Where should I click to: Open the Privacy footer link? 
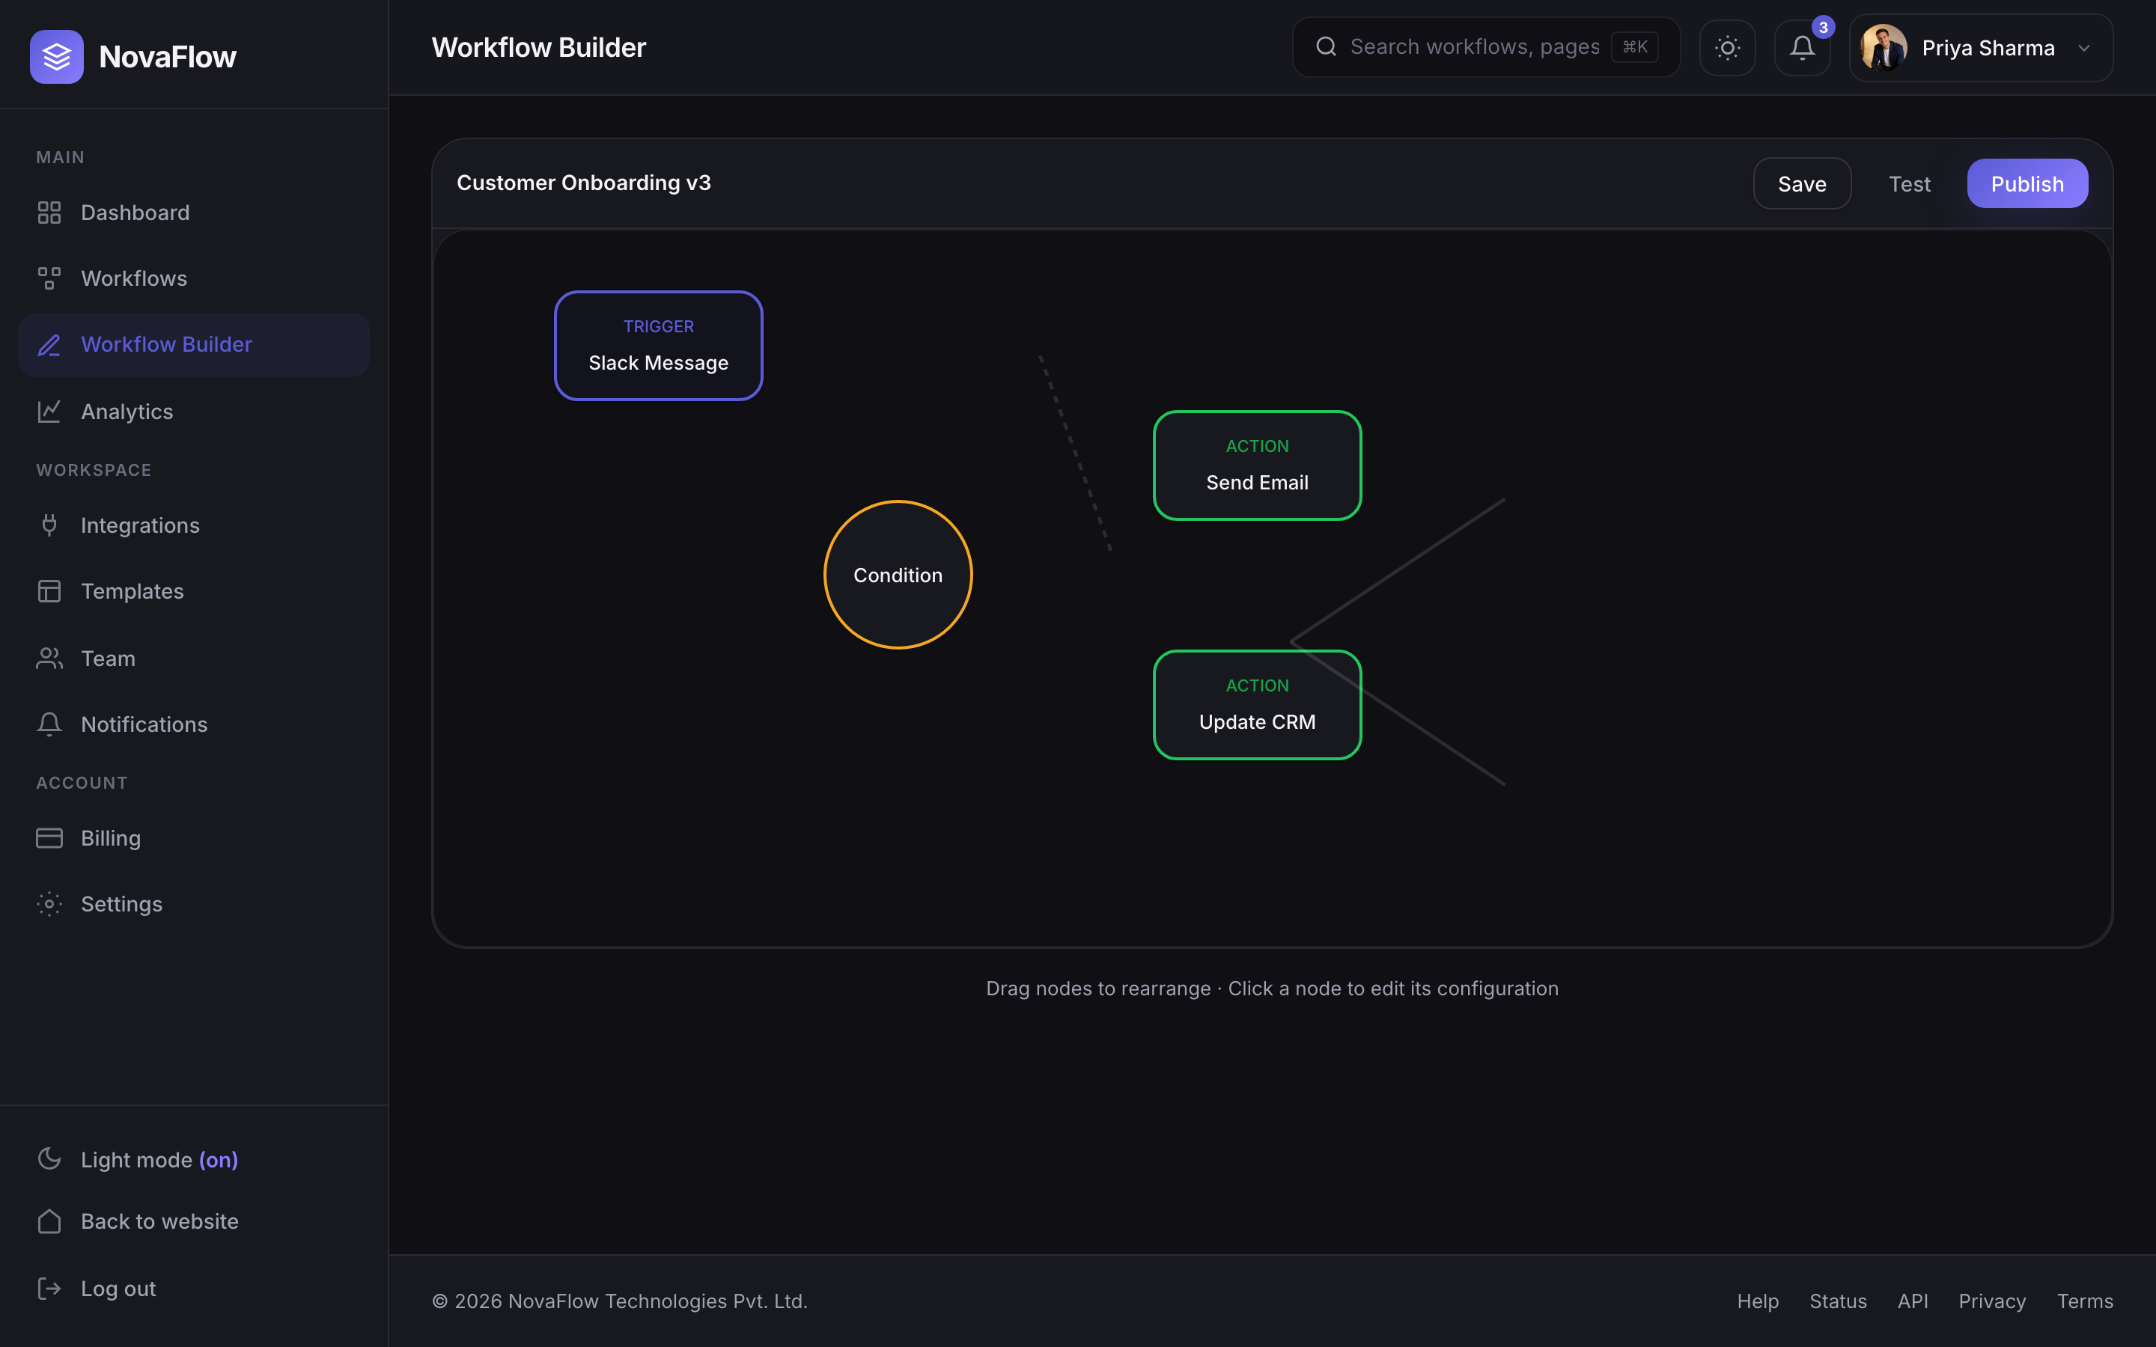(1992, 1301)
